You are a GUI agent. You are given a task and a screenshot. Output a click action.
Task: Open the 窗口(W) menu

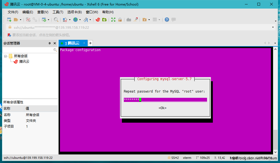(92, 12)
